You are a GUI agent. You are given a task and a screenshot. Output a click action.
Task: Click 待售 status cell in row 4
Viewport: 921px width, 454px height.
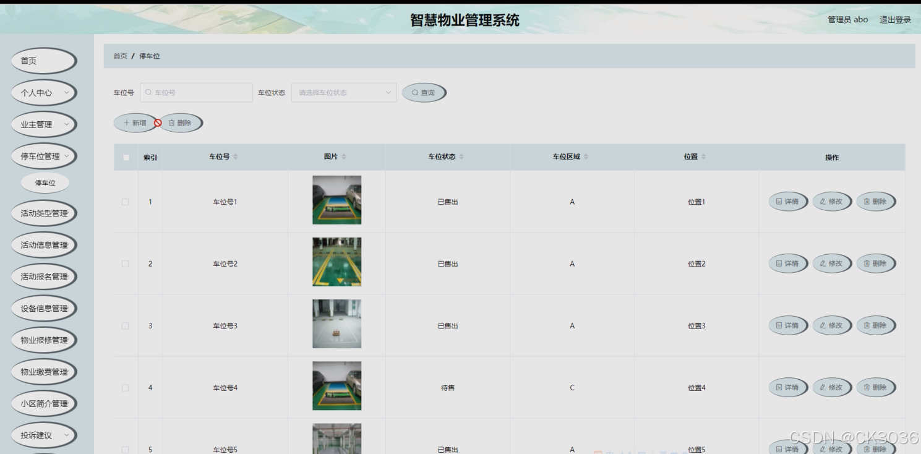click(x=448, y=388)
